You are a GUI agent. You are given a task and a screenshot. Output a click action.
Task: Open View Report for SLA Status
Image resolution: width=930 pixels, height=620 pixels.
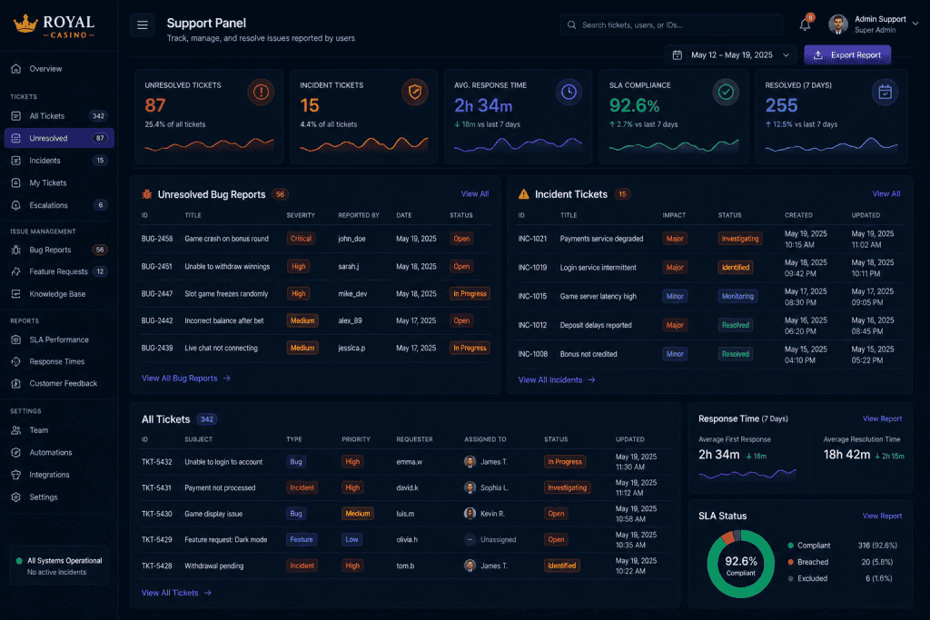882,516
